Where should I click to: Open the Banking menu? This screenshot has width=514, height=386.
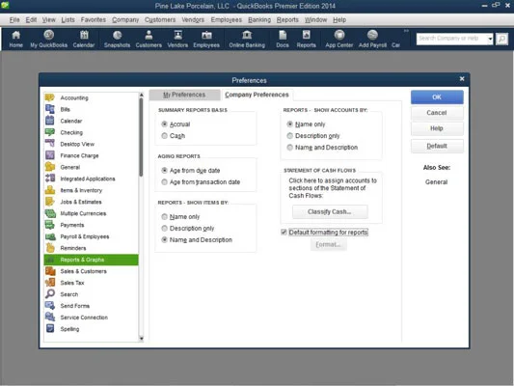point(259,19)
